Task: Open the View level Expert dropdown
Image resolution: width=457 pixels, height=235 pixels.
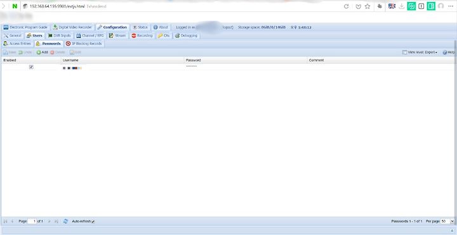Action: pos(420,53)
